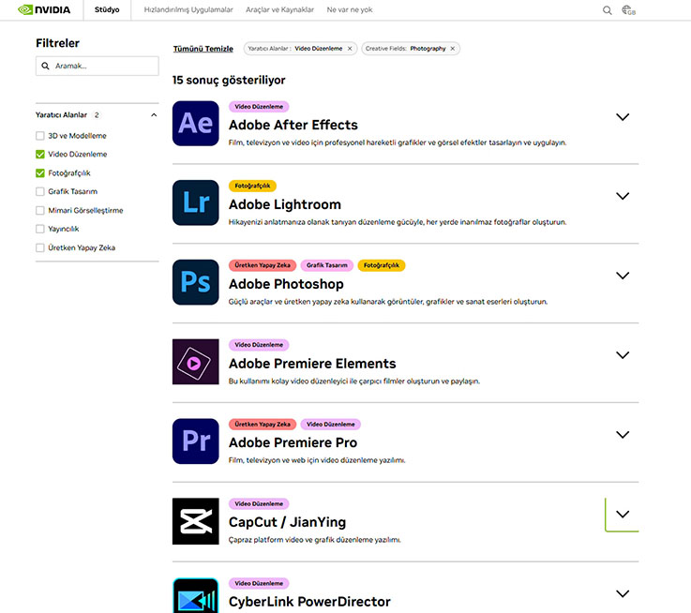Click the NVIDIA logo
Screen dimensions: 691x613
[x=44, y=9]
